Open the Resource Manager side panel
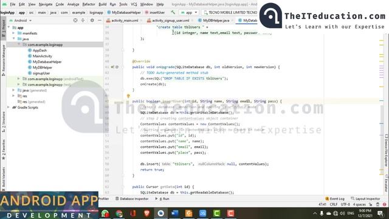 click(3, 60)
